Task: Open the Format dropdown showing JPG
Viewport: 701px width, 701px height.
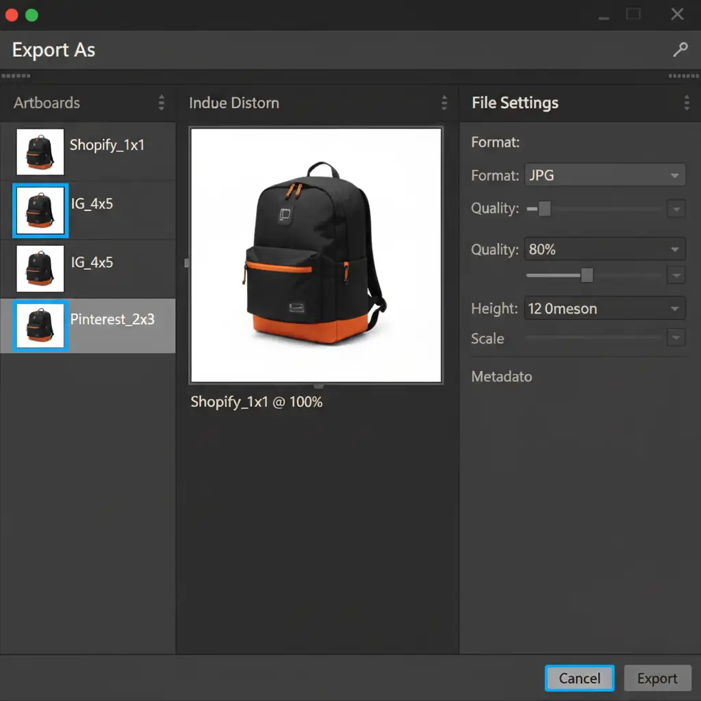Action: pyautogui.click(x=604, y=175)
